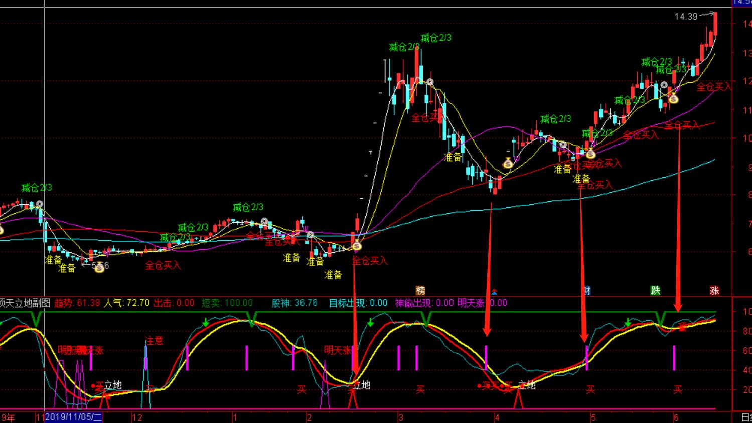Select the circle marker at the March price peak
752x423 pixels.
coord(429,82)
